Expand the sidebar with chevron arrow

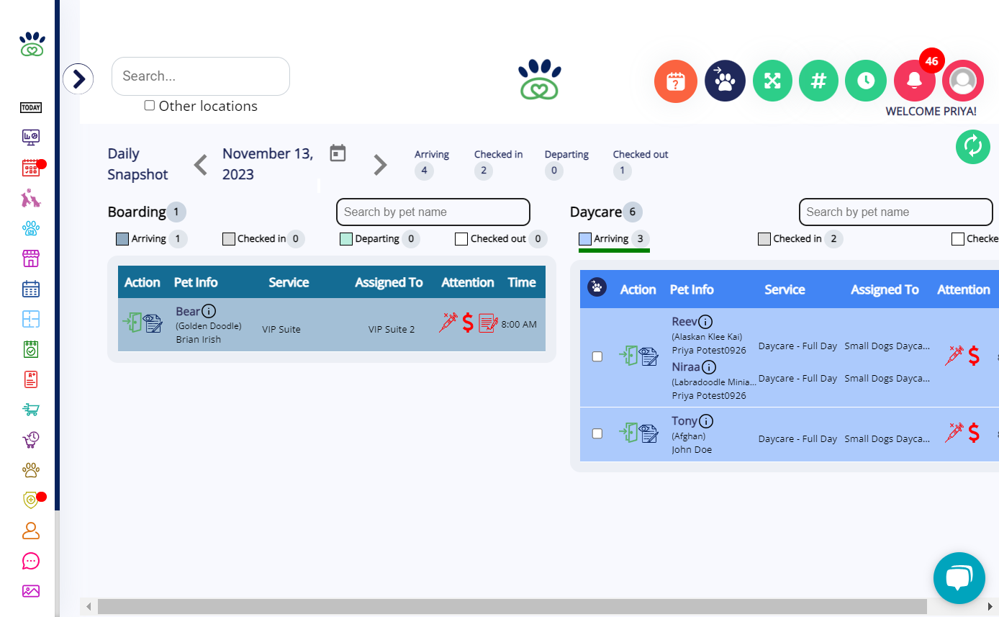coord(78,78)
